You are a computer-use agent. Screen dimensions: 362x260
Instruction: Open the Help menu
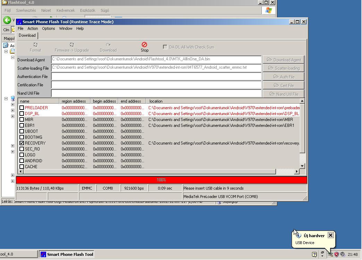coord(80,28)
